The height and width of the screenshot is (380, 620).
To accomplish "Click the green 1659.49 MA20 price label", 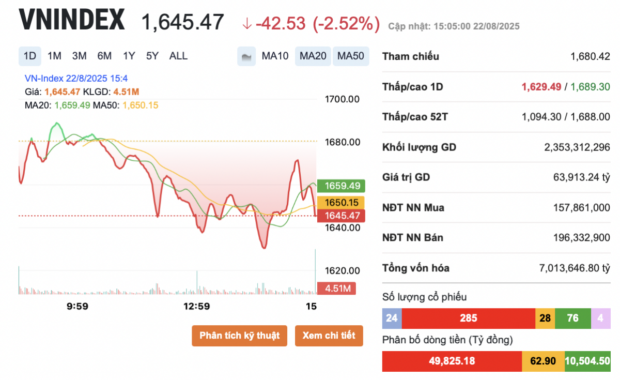I will 341,186.
